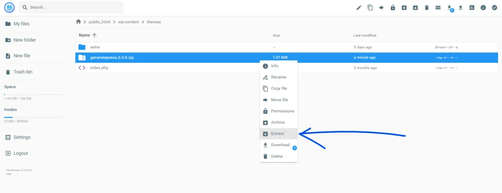This screenshot has width=502, height=193.
Task: Click the Help link in the sidebar
Action: pyautogui.click(x=8, y=174)
